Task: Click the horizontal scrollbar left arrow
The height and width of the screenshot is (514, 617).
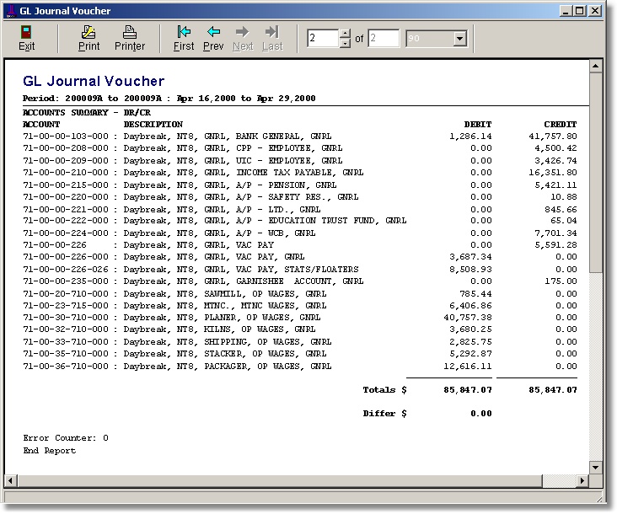Action: (x=10, y=480)
